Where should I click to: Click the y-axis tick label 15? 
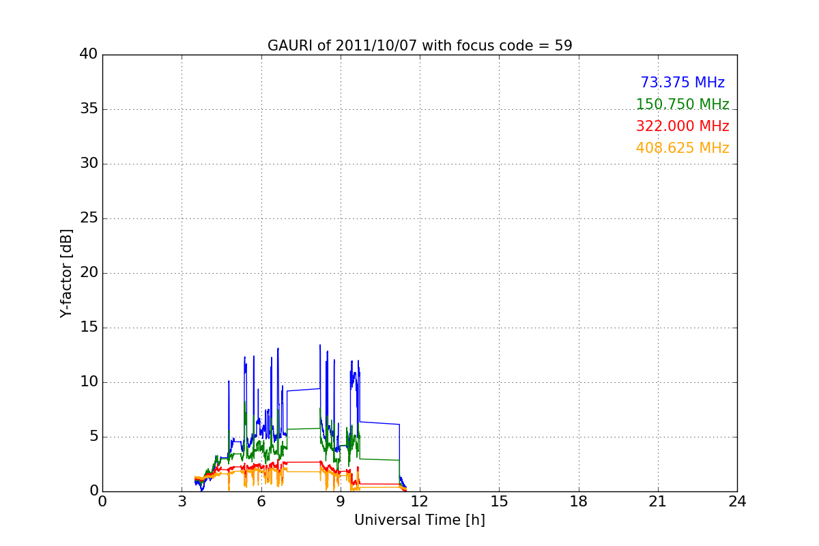tap(89, 328)
